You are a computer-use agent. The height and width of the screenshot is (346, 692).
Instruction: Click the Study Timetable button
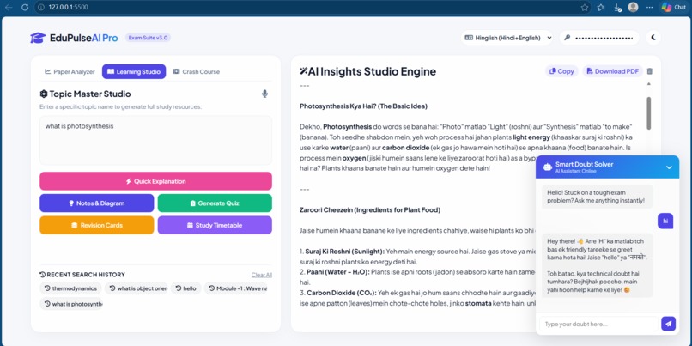point(215,225)
